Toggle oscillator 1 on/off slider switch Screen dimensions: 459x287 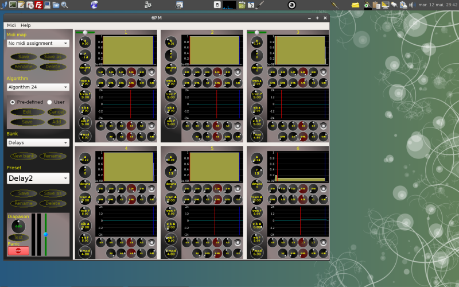85,33
